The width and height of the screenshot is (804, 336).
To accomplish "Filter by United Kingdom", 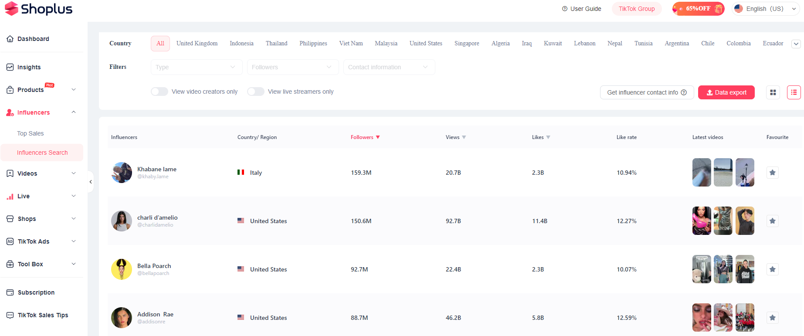I will [x=197, y=44].
